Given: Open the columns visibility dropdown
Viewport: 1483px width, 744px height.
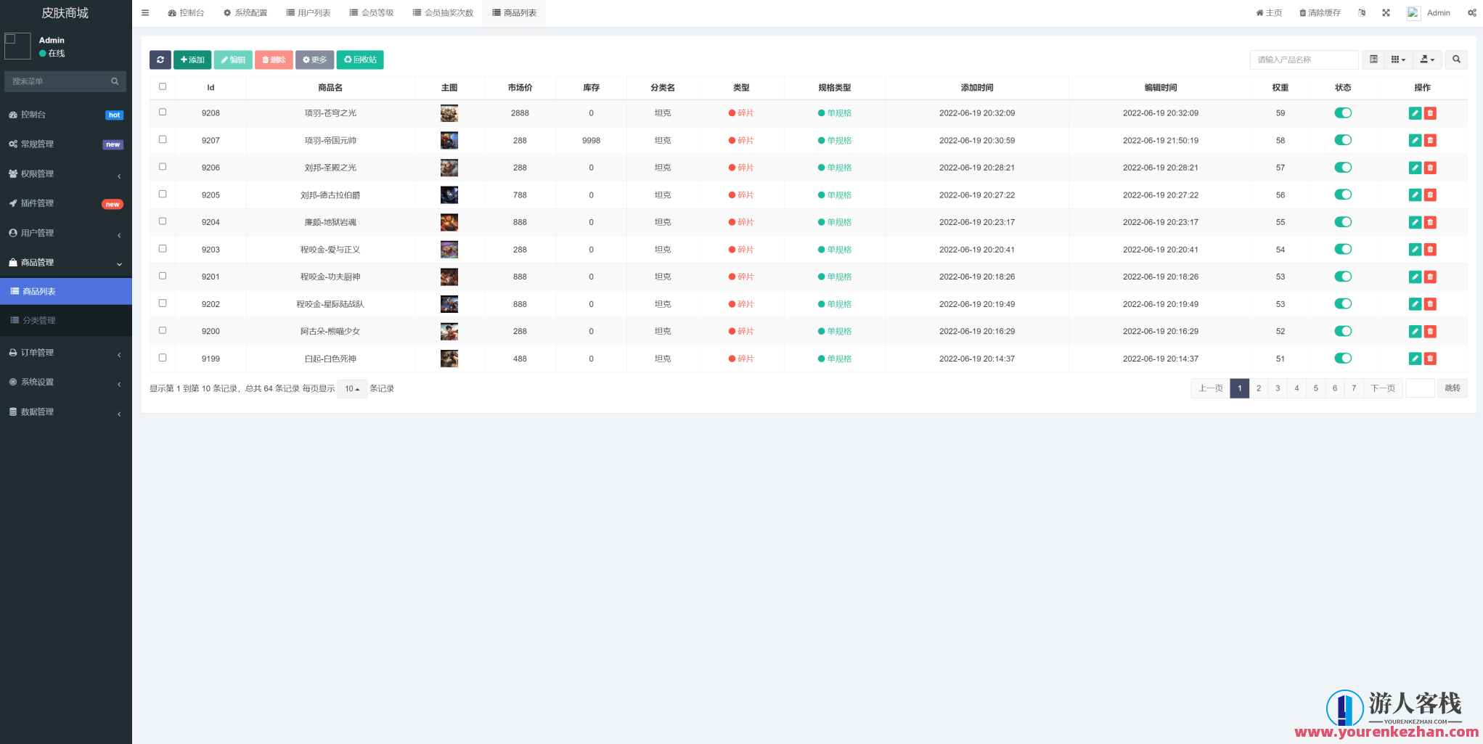Looking at the screenshot, I should pyautogui.click(x=1398, y=60).
